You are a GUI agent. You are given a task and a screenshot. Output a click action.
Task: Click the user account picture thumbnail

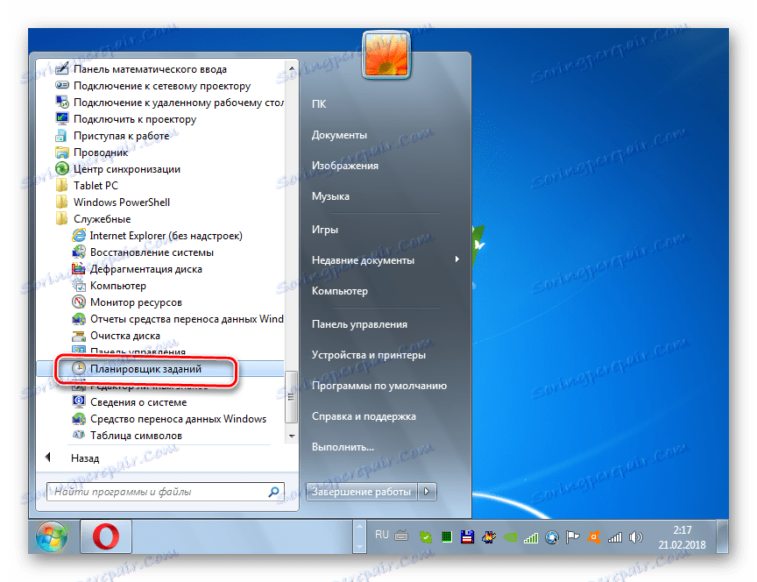[x=386, y=54]
